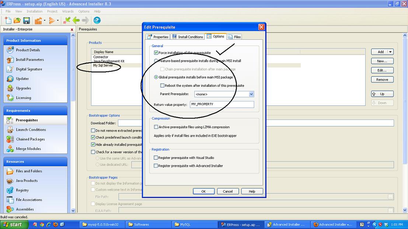The height and width of the screenshot is (229, 408).
Task: Check Archive prerequisite files using LZMA
Action: (156, 127)
